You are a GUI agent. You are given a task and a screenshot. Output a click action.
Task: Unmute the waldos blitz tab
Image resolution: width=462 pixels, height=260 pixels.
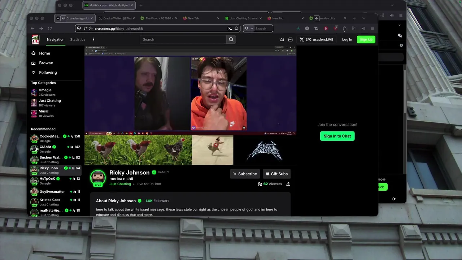pos(317,18)
